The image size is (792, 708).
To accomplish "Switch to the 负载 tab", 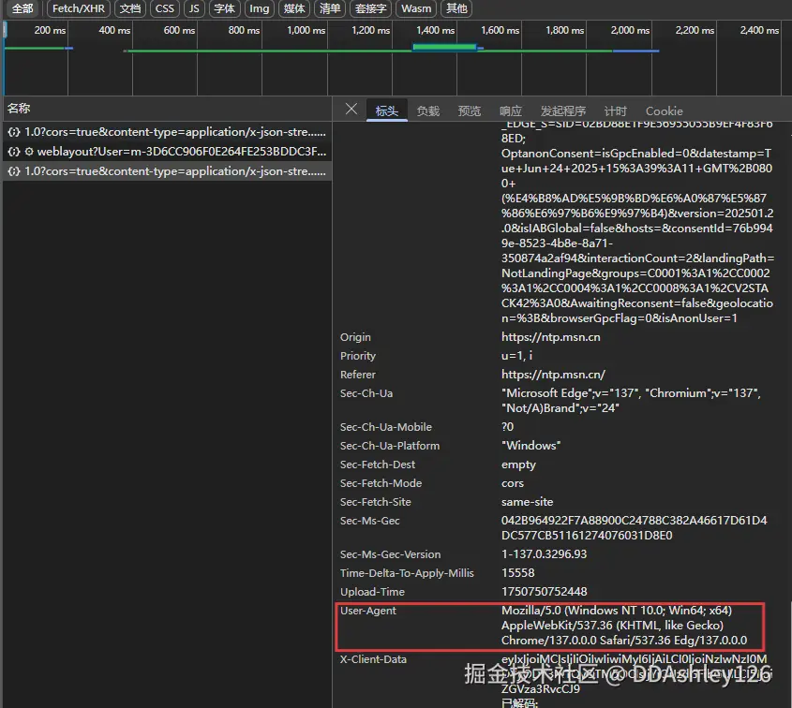I will tap(428, 111).
